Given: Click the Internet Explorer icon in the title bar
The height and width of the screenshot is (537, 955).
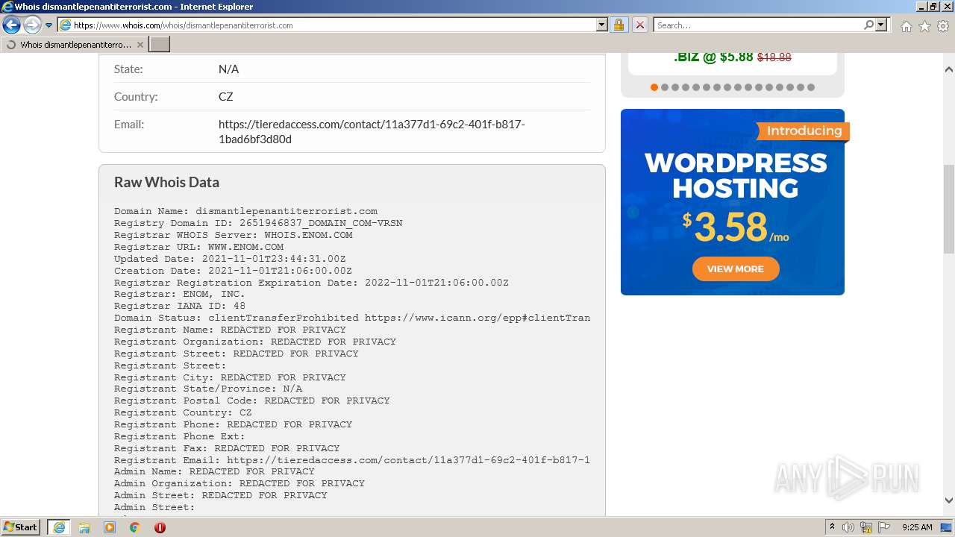Looking at the screenshot, I should 7,7.
